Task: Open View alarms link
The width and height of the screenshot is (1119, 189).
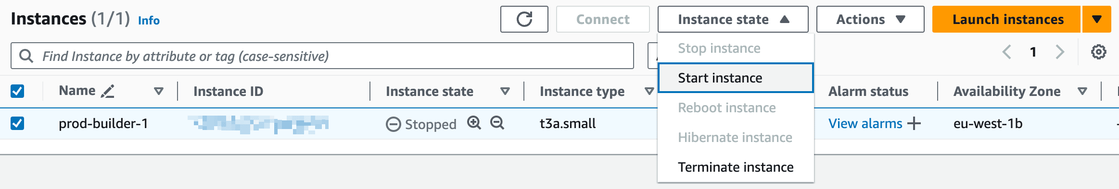Action: click(865, 124)
